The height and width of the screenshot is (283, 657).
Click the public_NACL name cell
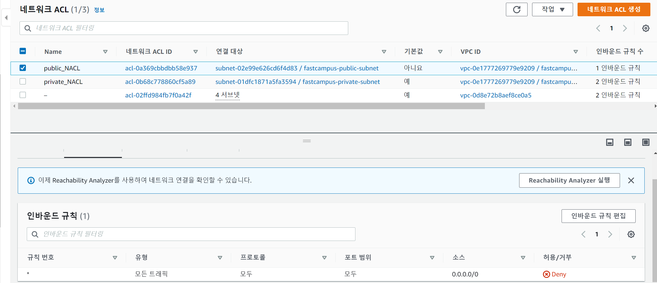tap(62, 68)
